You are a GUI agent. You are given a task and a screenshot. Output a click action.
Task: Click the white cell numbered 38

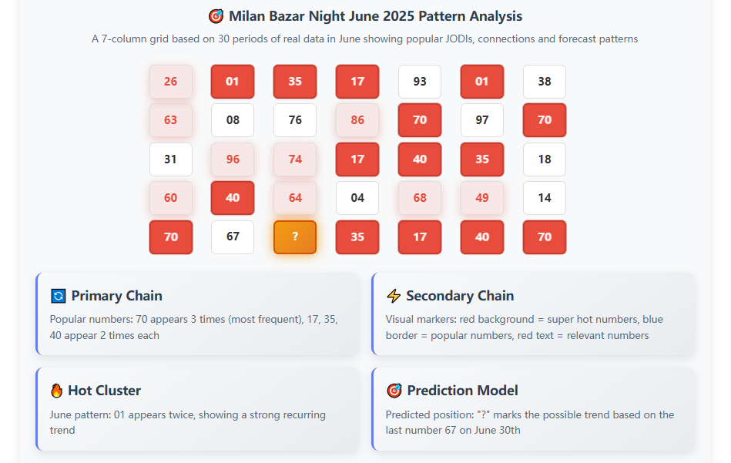click(x=545, y=82)
